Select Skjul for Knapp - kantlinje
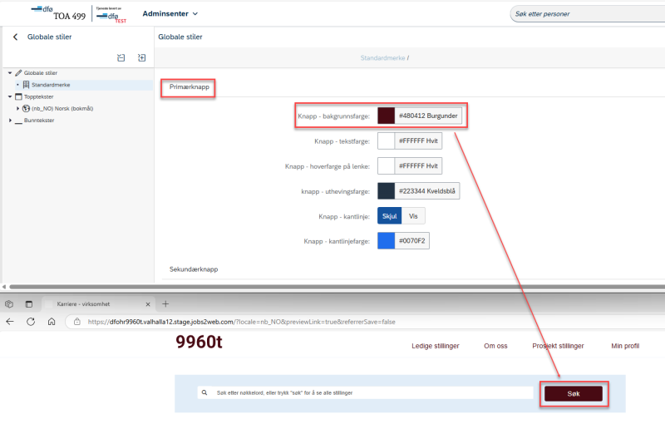This screenshot has width=665, height=424. [389, 216]
